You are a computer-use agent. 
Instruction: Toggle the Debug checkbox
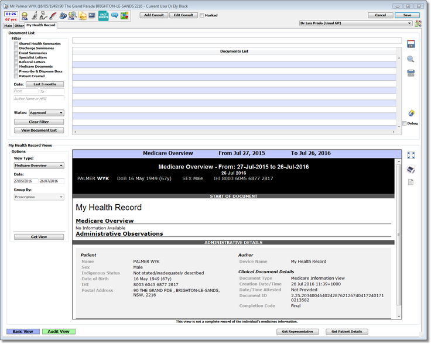click(x=404, y=123)
